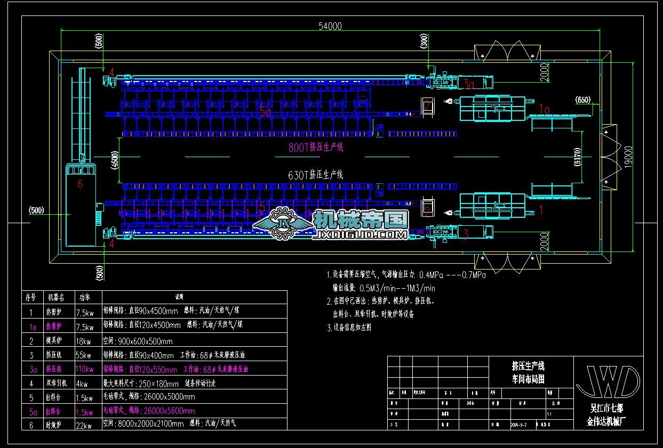Select the 4kw power cell
The height and width of the screenshot is (448, 663).
click(x=82, y=383)
